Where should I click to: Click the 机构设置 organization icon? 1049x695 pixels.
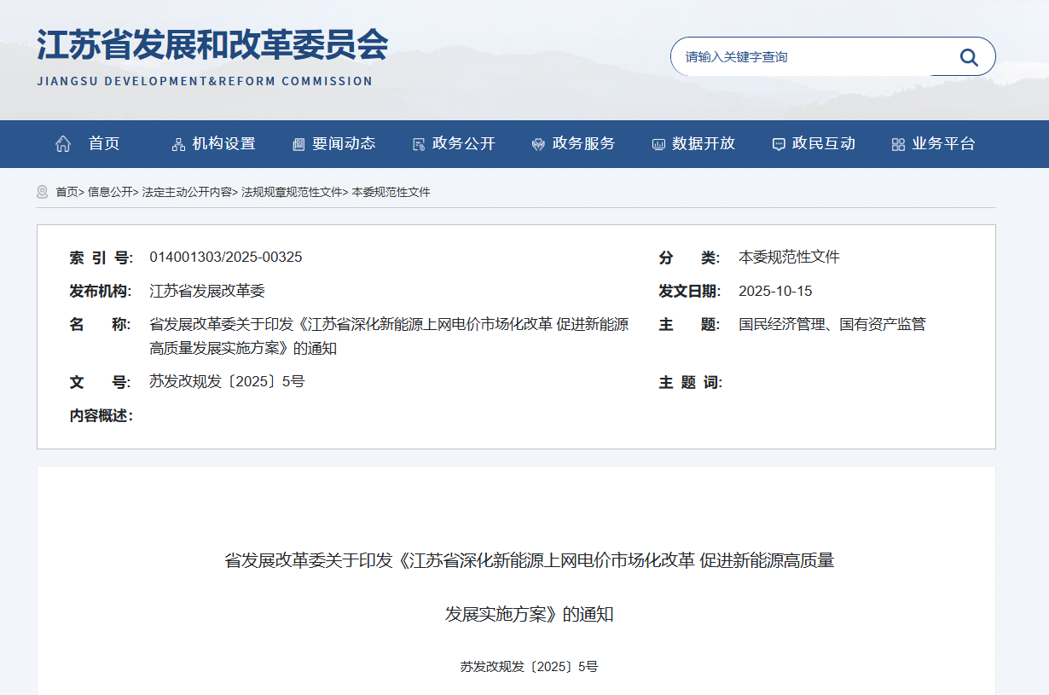[178, 144]
